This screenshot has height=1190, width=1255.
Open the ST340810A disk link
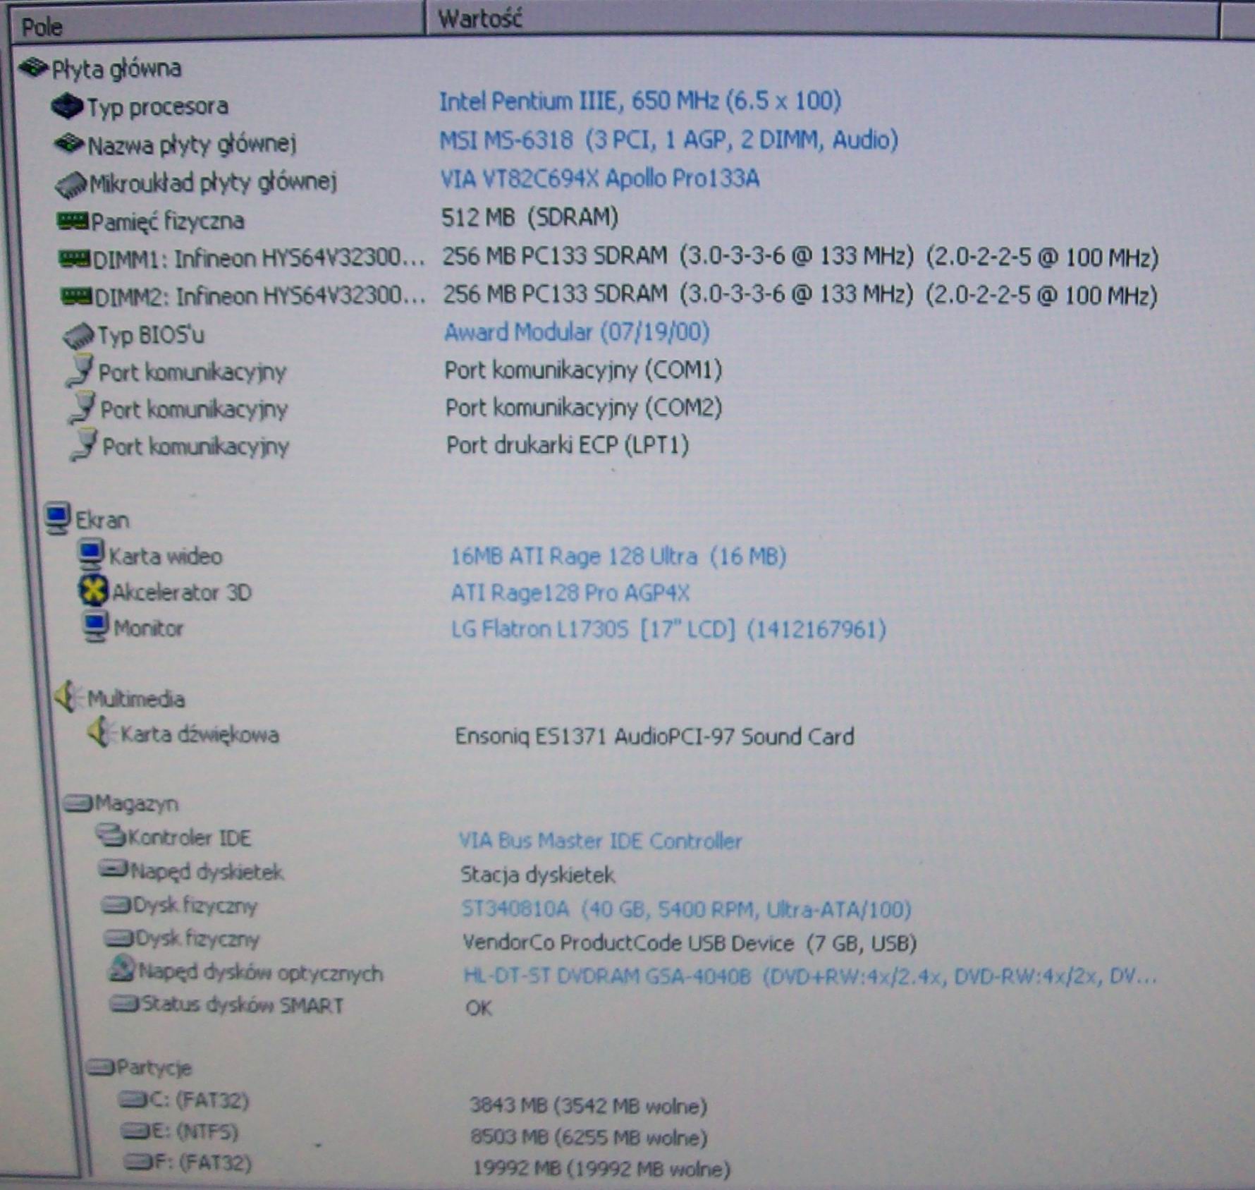pos(687,909)
